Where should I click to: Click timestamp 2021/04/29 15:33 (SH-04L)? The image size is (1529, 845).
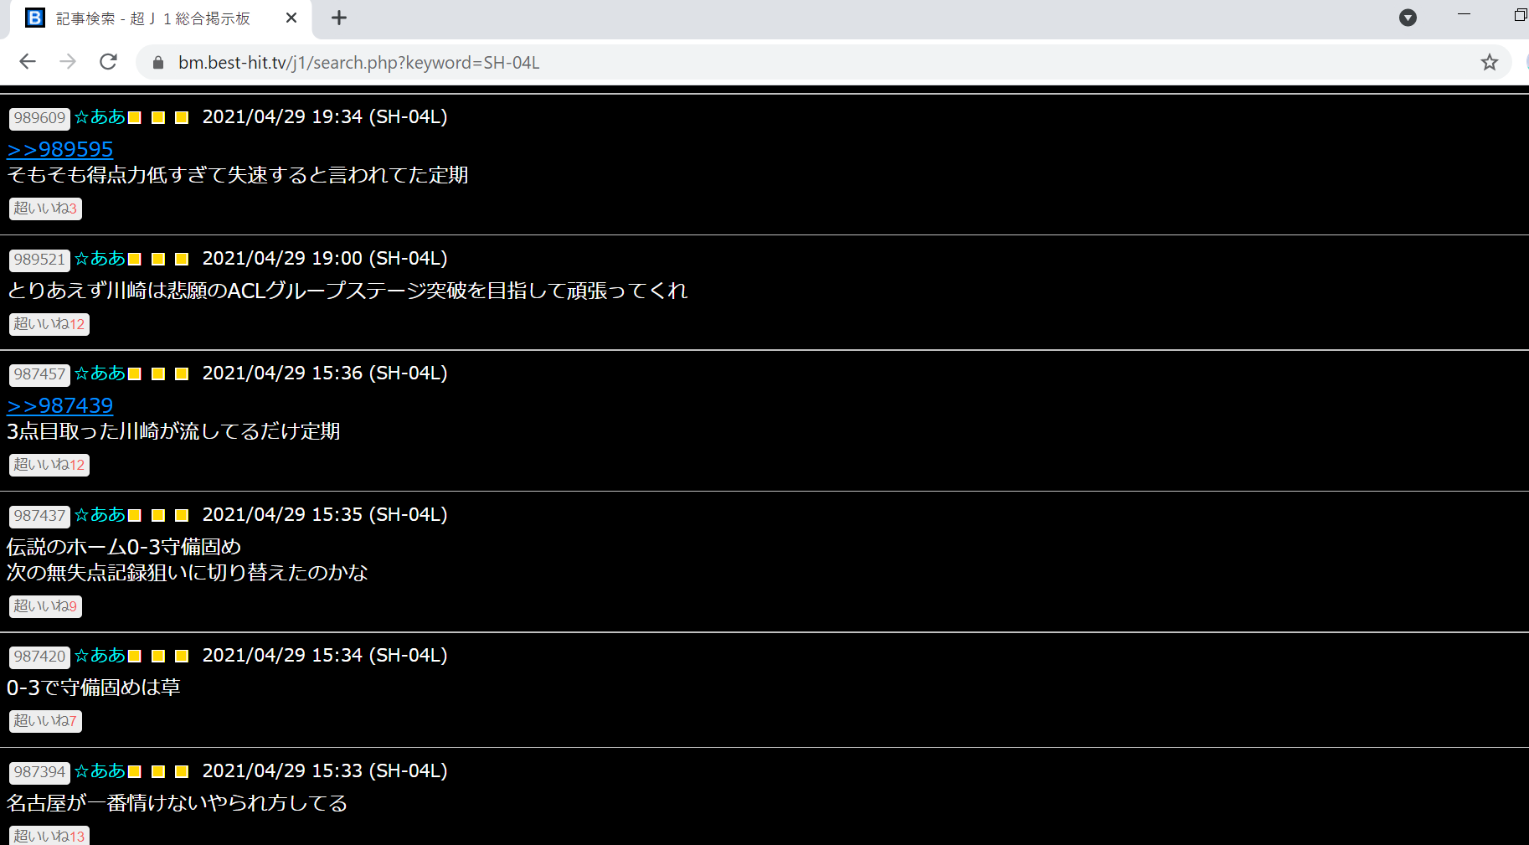click(x=325, y=771)
